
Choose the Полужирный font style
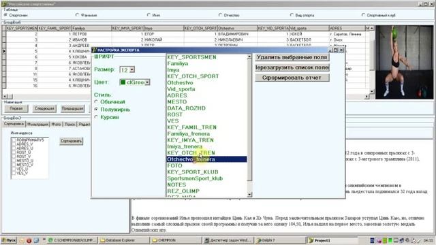96,110
